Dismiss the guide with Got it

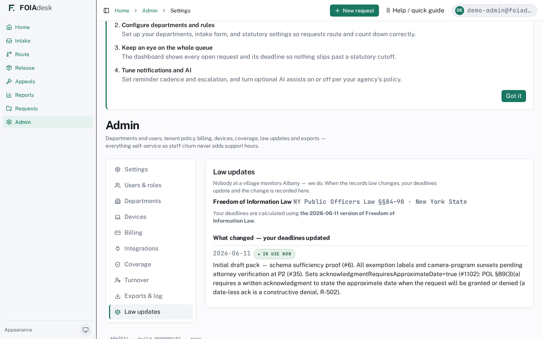coord(514,96)
